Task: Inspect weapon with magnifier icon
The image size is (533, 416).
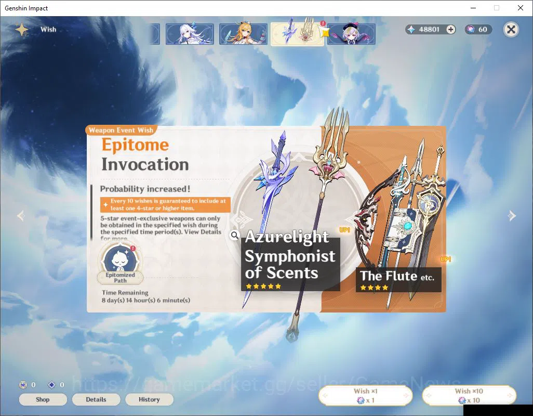Action: (234, 235)
